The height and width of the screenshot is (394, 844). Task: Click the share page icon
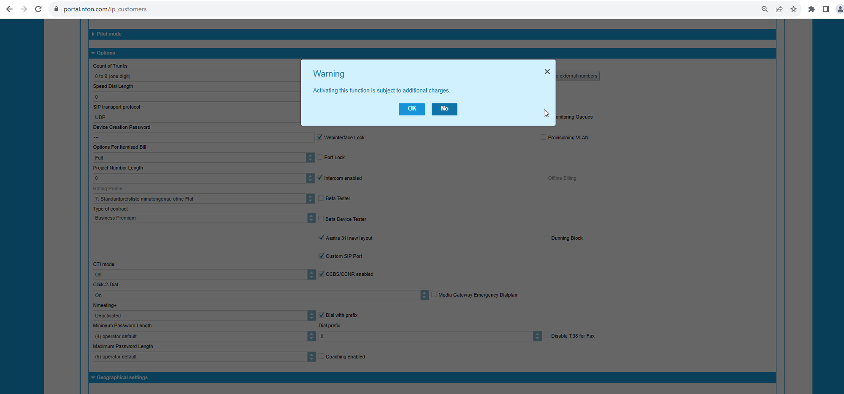point(779,9)
